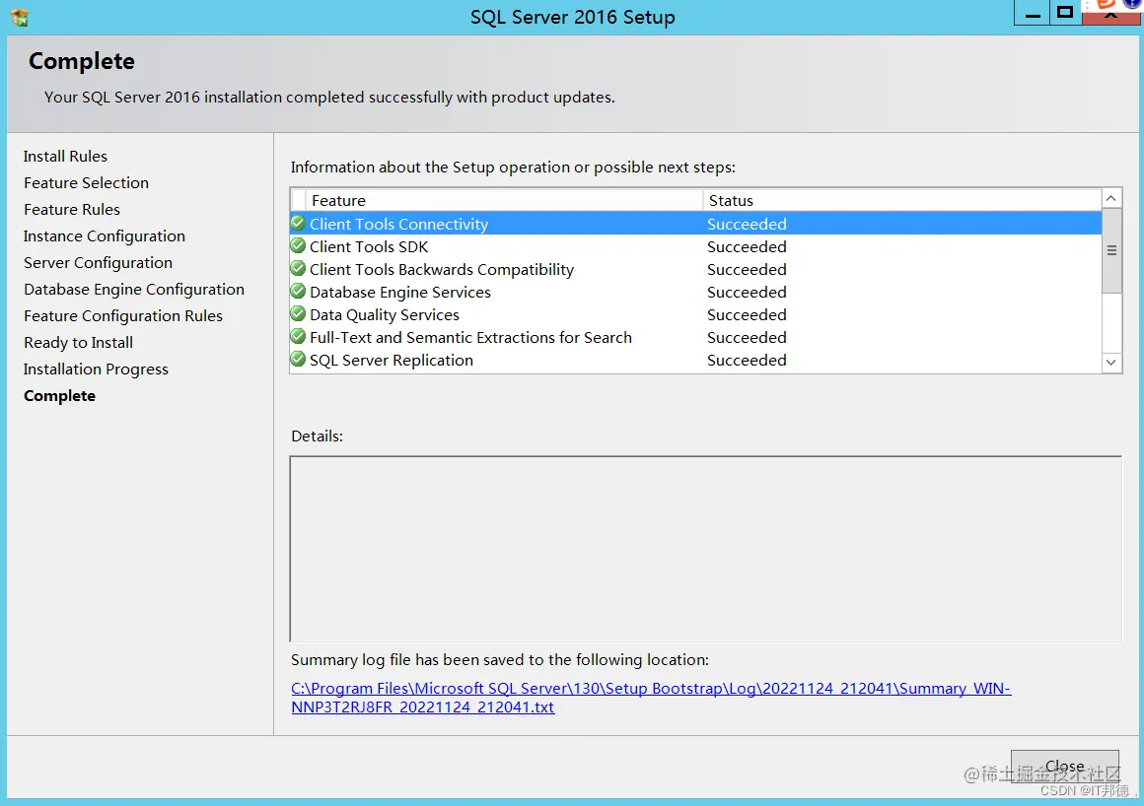
Task: Select the Client Tools SDK row
Action: (695, 246)
